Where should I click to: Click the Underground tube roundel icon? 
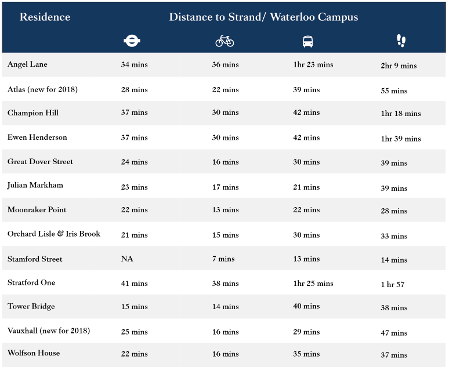[132, 41]
